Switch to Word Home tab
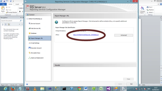Screen dimensions: 162x91 10,4
